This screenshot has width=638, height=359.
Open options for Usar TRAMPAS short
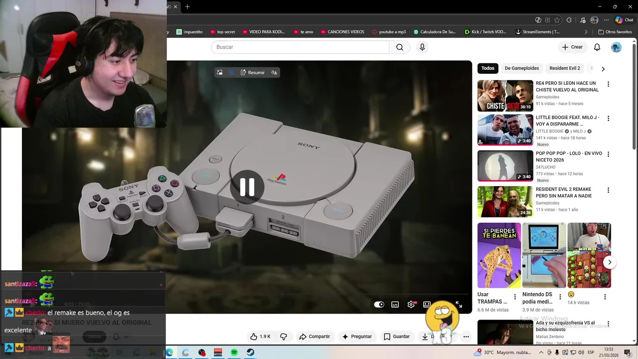(x=515, y=297)
